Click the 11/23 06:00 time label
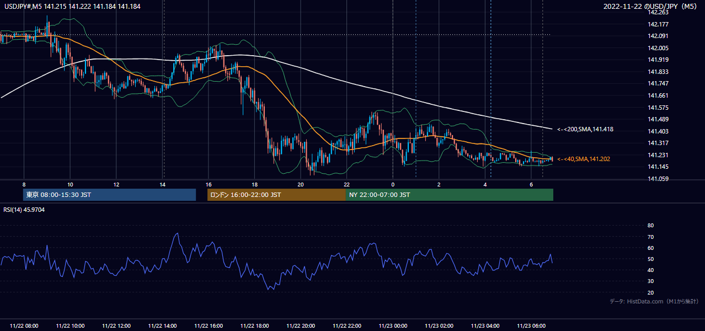The image size is (705, 331). click(x=531, y=326)
